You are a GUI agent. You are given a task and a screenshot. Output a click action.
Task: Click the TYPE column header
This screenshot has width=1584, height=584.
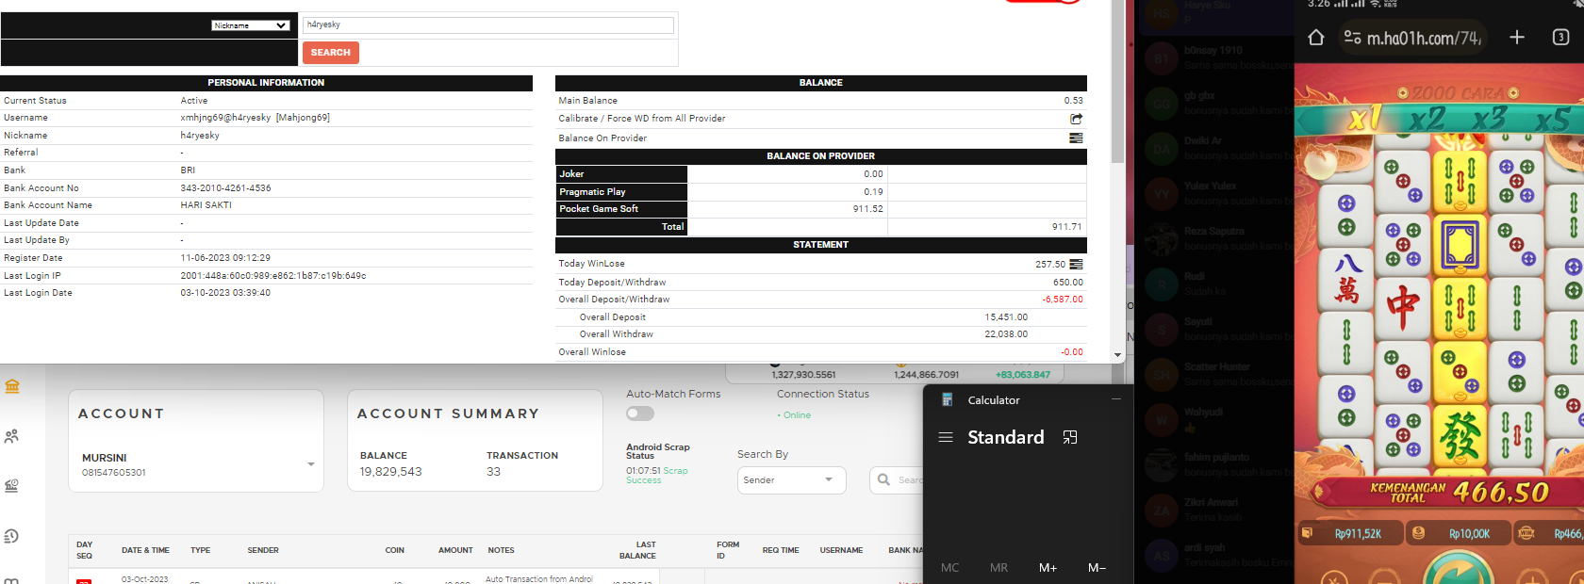(x=201, y=550)
